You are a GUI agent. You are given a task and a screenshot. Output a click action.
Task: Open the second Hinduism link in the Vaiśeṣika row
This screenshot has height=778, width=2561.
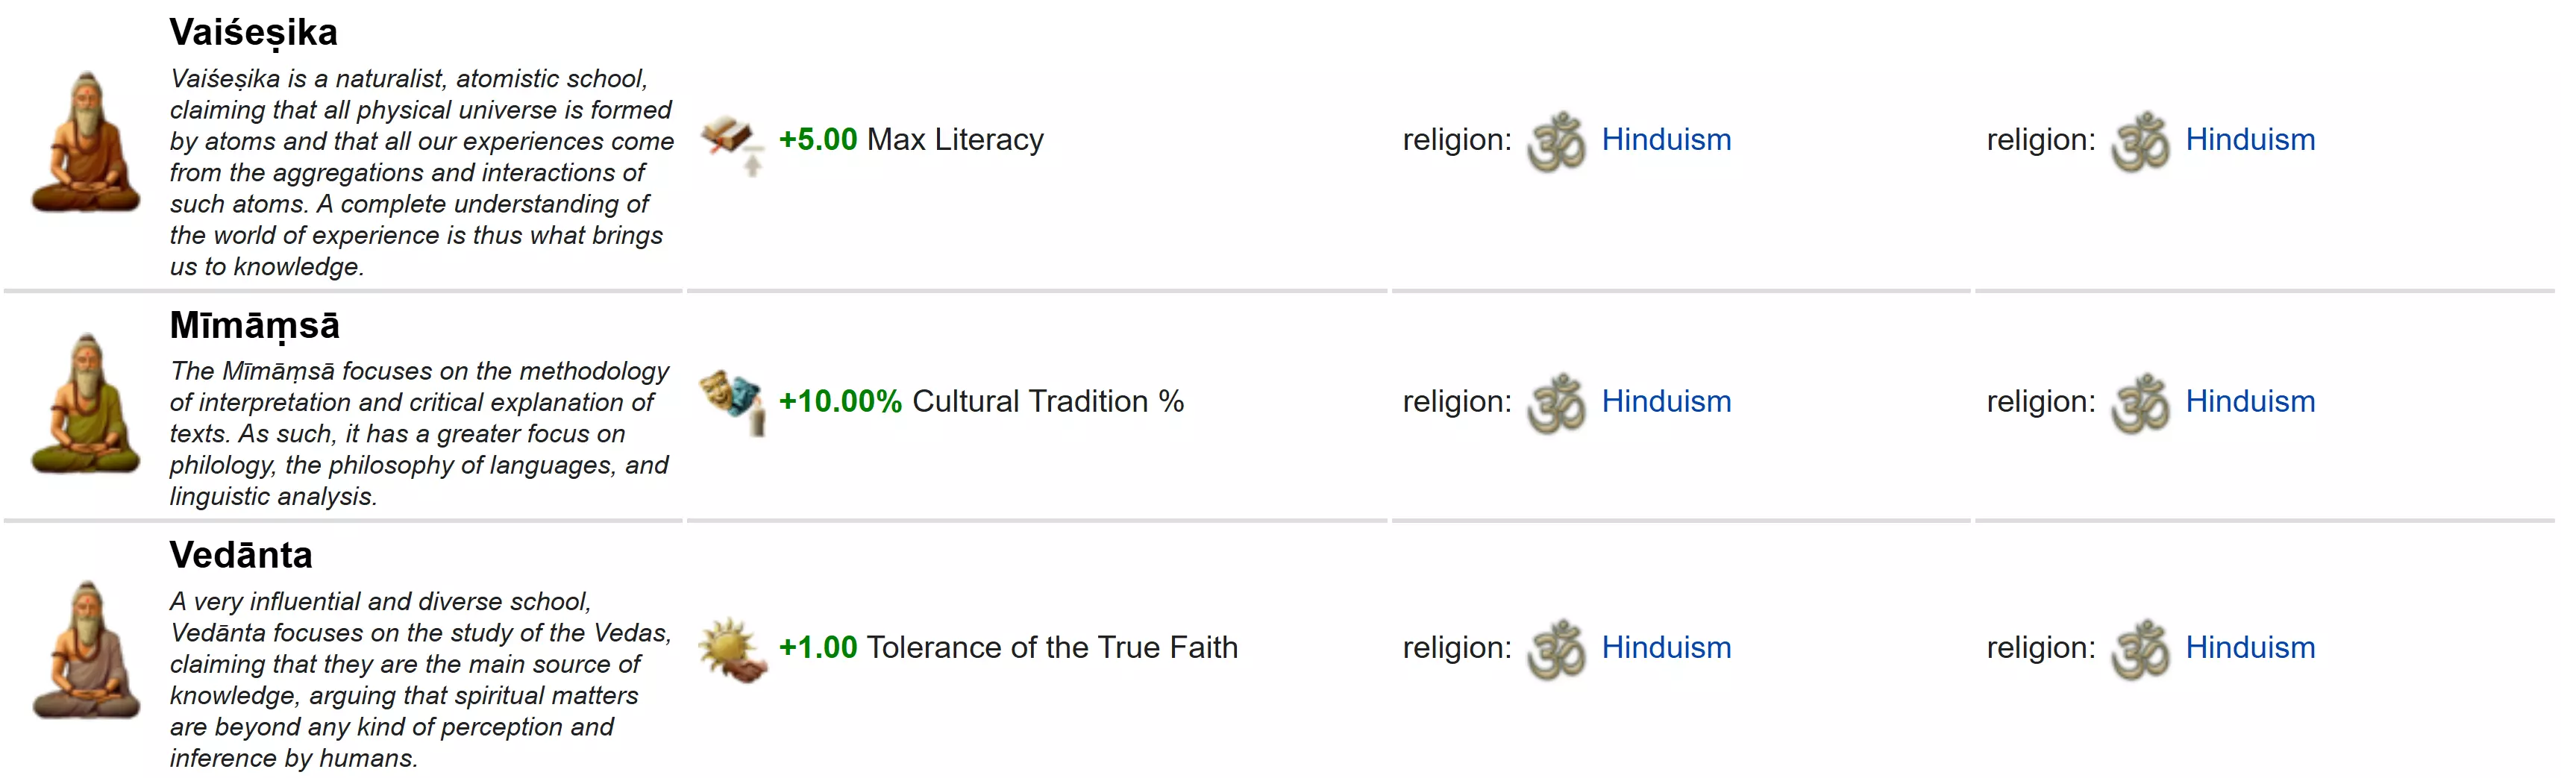coord(2250,140)
